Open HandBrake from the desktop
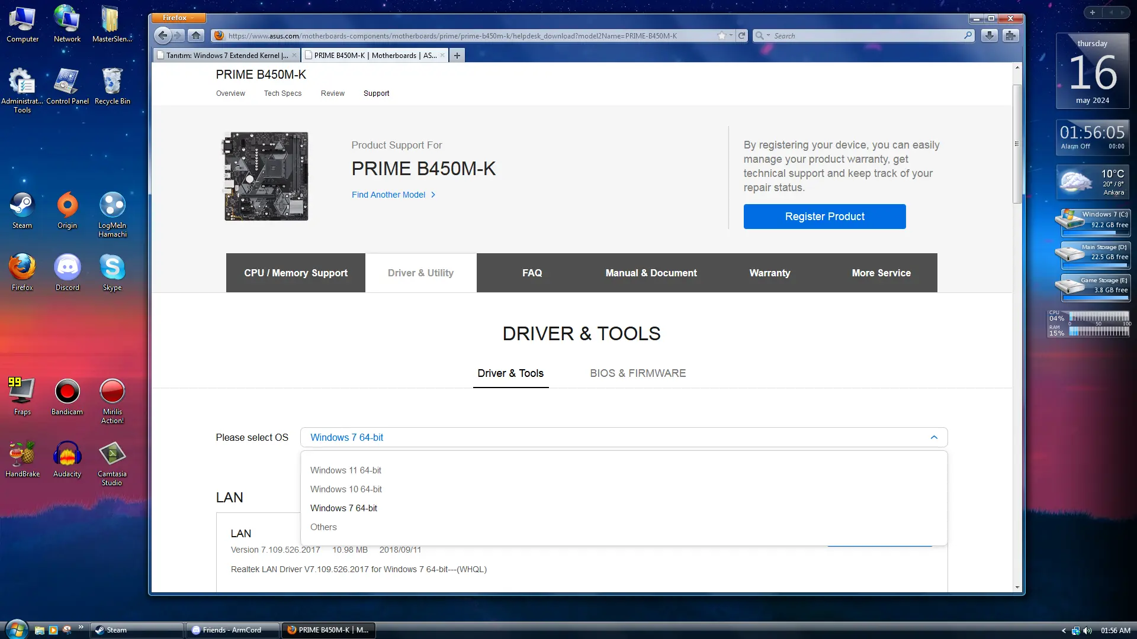 tap(23, 459)
